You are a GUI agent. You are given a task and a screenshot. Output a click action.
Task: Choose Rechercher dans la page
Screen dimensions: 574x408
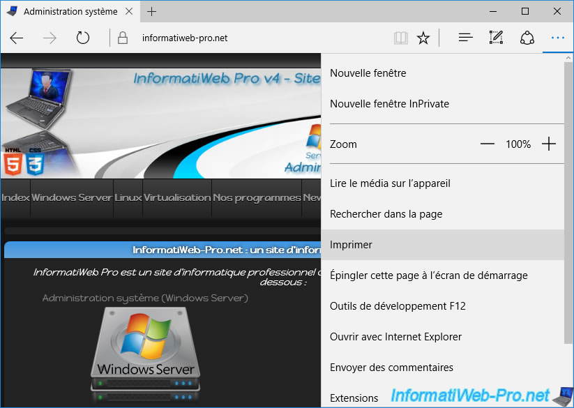click(x=443, y=214)
